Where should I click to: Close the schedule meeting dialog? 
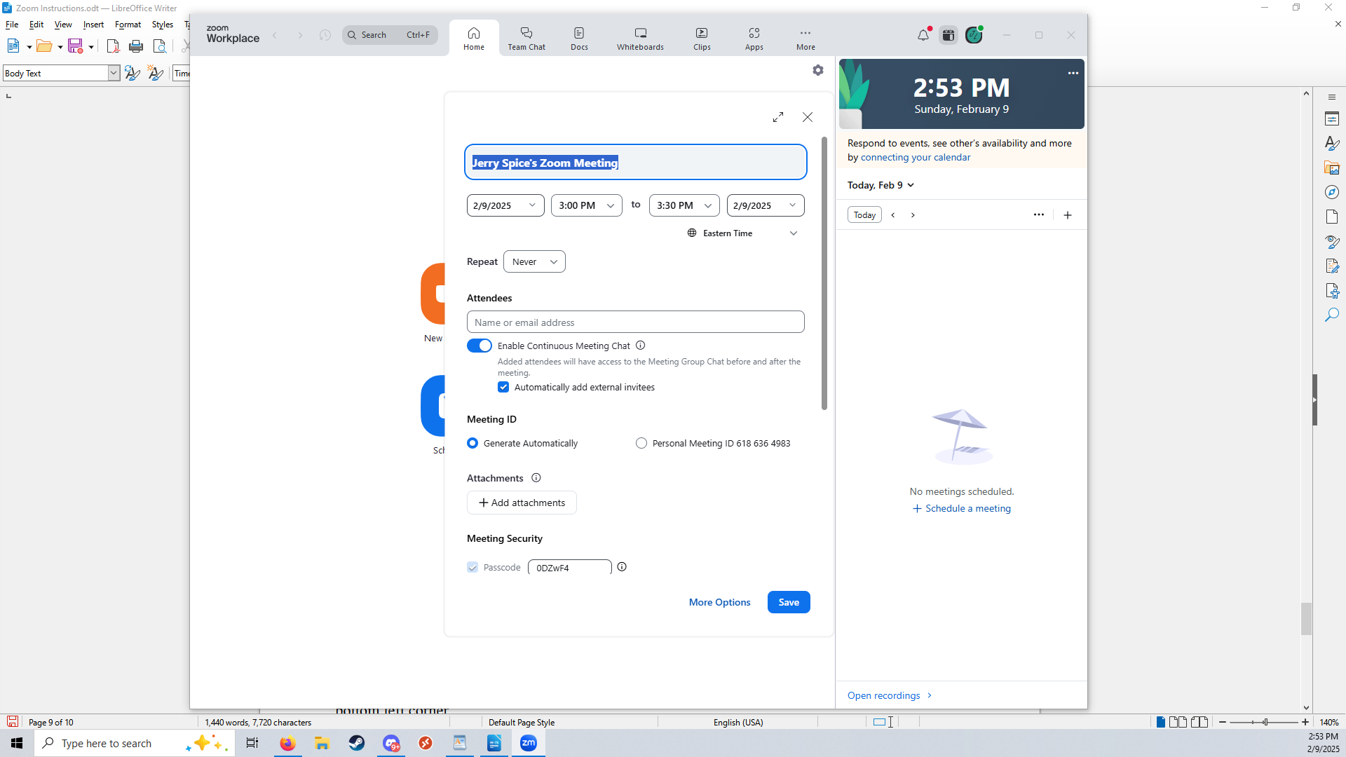click(808, 117)
